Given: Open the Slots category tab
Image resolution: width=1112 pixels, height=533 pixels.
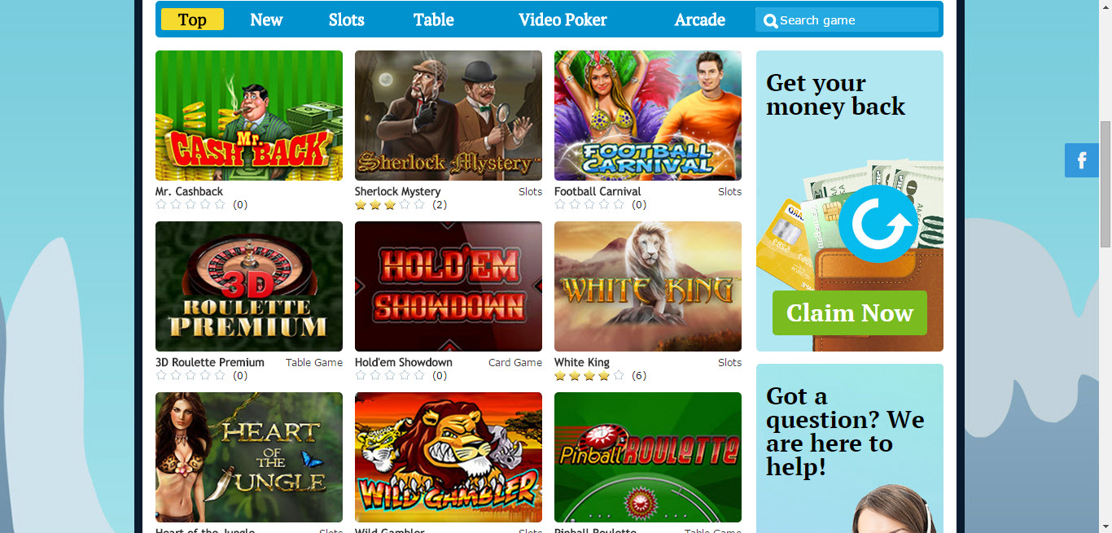Looking at the screenshot, I should 347,20.
